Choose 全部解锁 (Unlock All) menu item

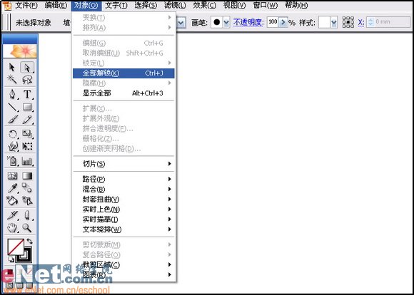pos(123,73)
